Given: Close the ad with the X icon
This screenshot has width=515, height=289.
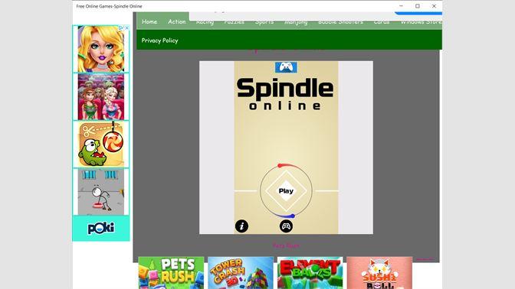Looking at the screenshot, I should point(127,28).
